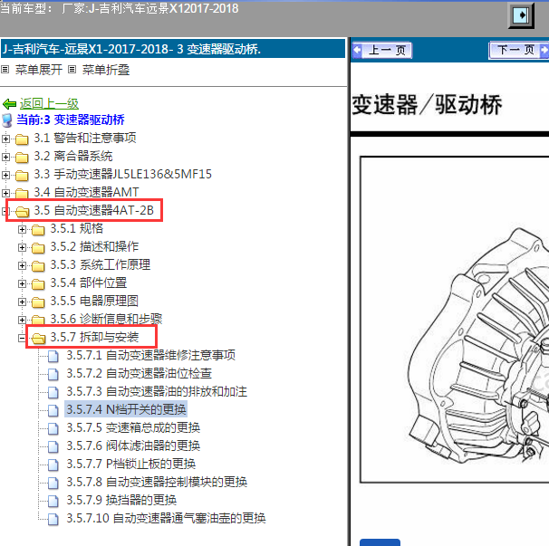This screenshot has height=546, width=549.
Task: Click the folder icon for 3.2 离合器系统
Action: (22, 158)
